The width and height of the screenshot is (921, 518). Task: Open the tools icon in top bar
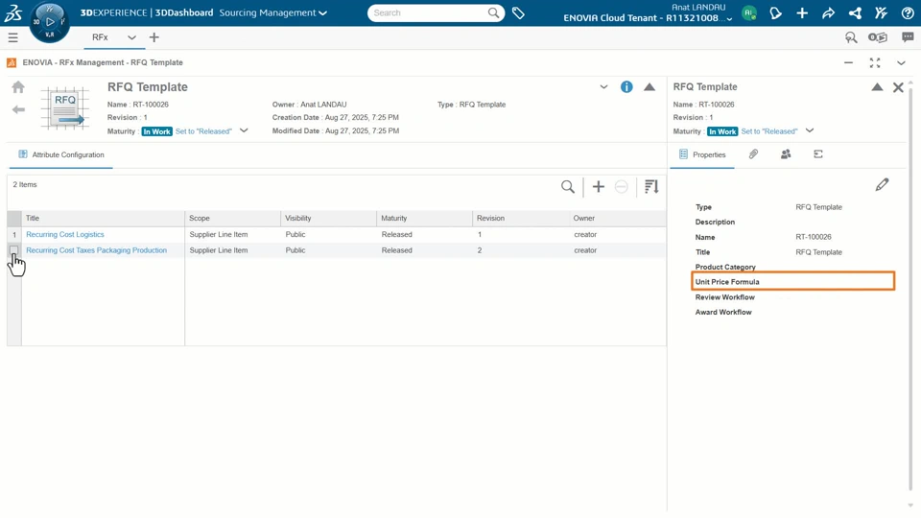(881, 12)
